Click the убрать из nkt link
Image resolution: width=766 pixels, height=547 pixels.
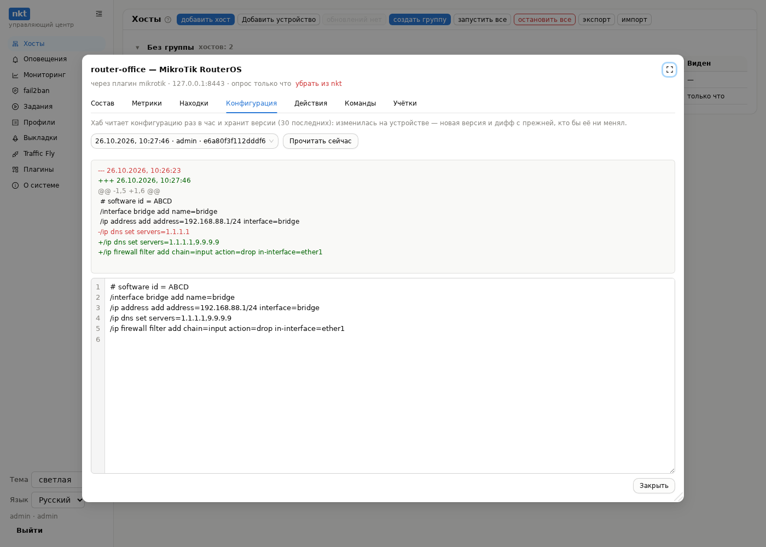(318, 84)
